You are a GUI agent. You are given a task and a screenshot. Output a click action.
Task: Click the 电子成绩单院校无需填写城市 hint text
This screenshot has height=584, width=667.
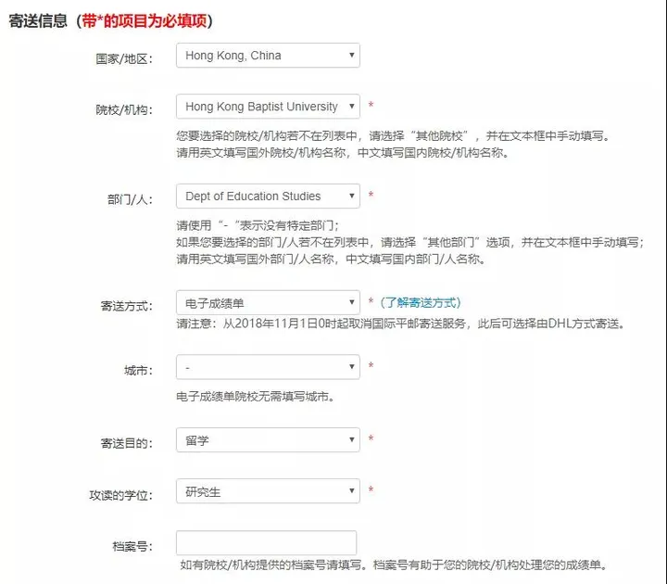255,397
